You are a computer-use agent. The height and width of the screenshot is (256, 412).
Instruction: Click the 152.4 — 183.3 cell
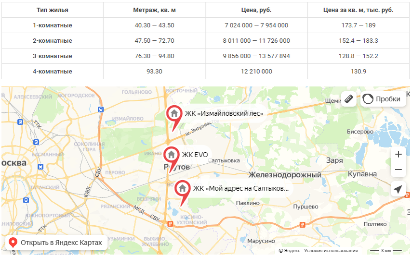[x=359, y=41]
